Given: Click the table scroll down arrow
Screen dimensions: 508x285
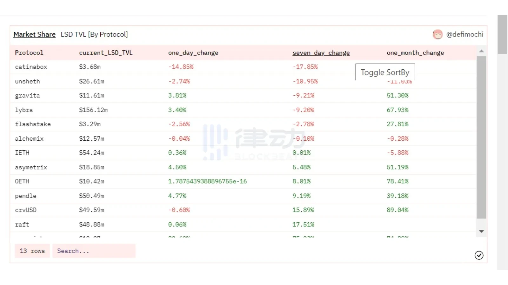Looking at the screenshot, I should pos(481,231).
